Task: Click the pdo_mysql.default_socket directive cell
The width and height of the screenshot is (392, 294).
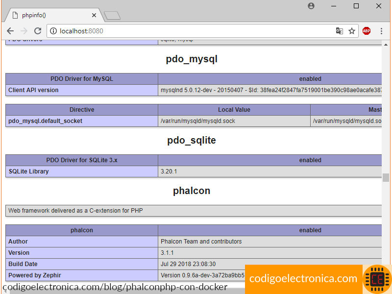Action: pyautogui.click(x=82, y=121)
